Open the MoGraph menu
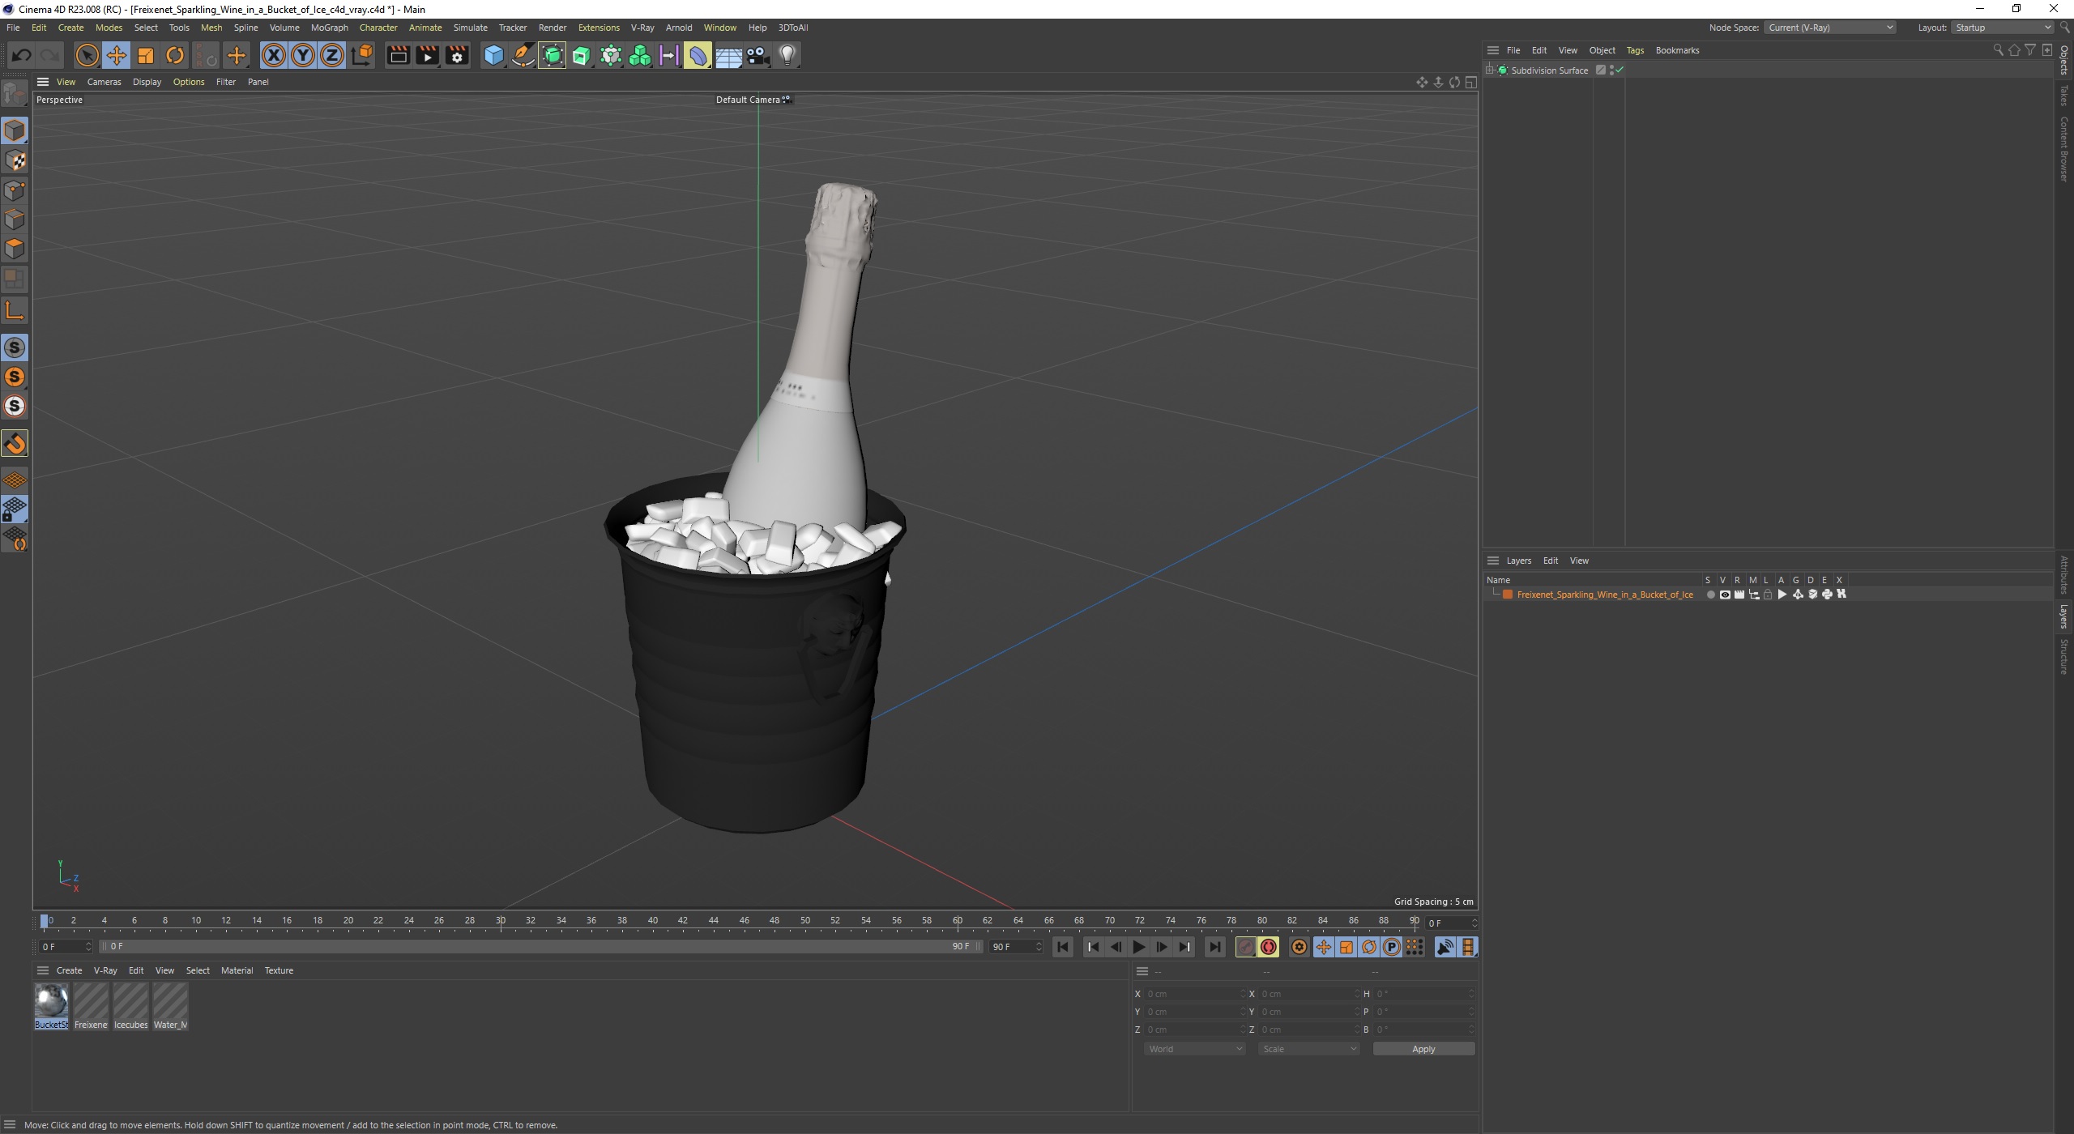The image size is (2074, 1134). click(x=329, y=28)
